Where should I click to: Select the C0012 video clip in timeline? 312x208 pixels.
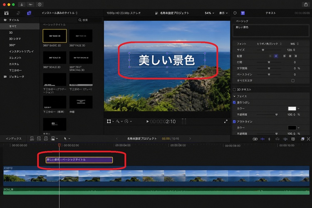pos(156,176)
